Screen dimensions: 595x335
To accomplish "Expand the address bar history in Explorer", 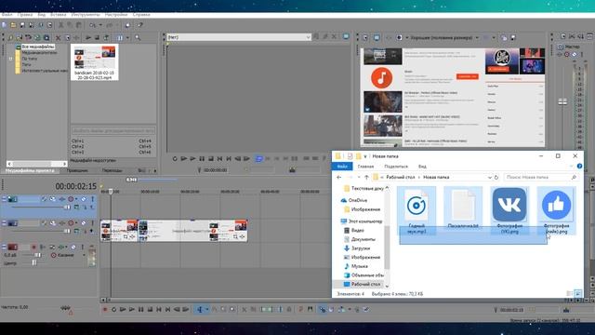I will pyautogui.click(x=490, y=178).
